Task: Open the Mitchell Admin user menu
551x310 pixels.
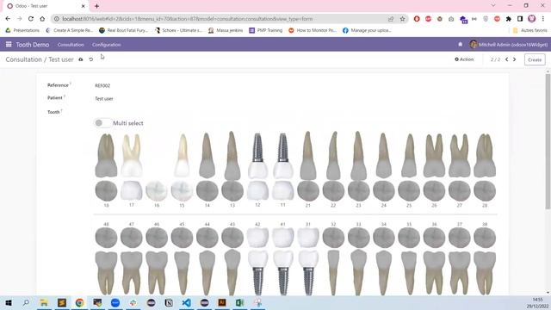Action: pyautogui.click(x=509, y=44)
